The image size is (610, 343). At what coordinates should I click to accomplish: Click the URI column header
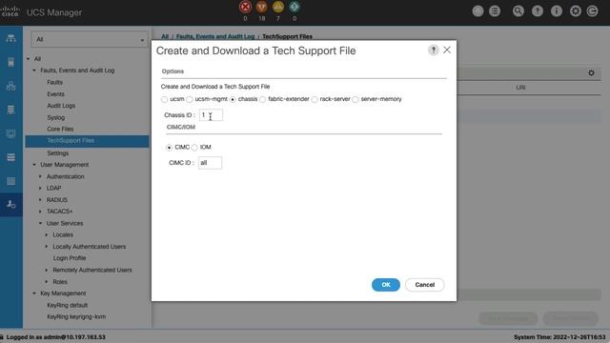tap(520, 88)
